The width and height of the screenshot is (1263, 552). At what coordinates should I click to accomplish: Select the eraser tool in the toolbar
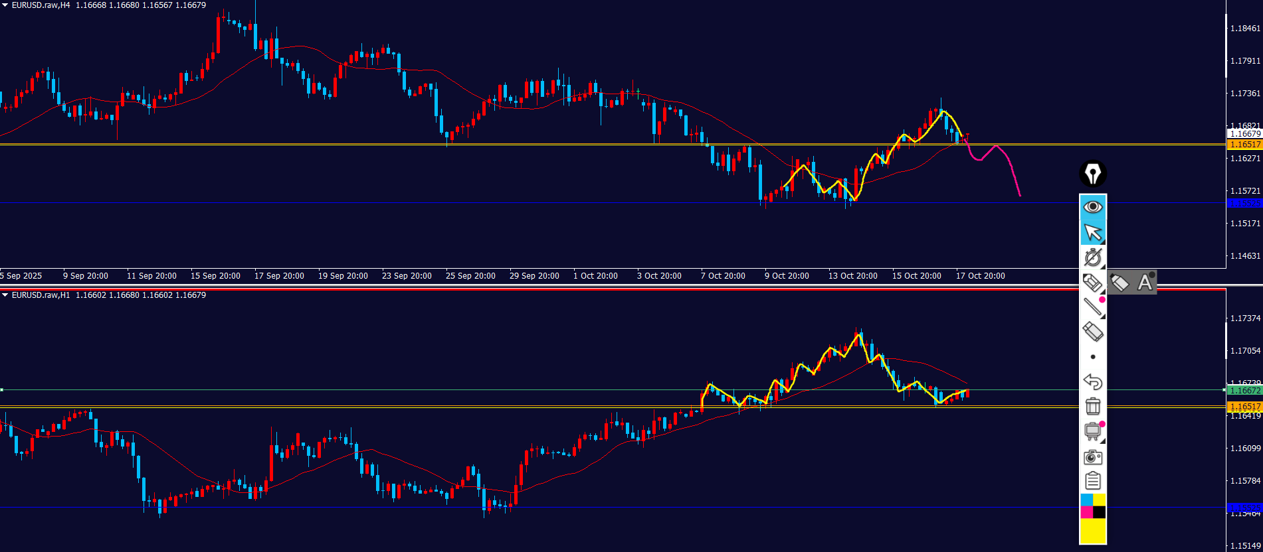1093,331
